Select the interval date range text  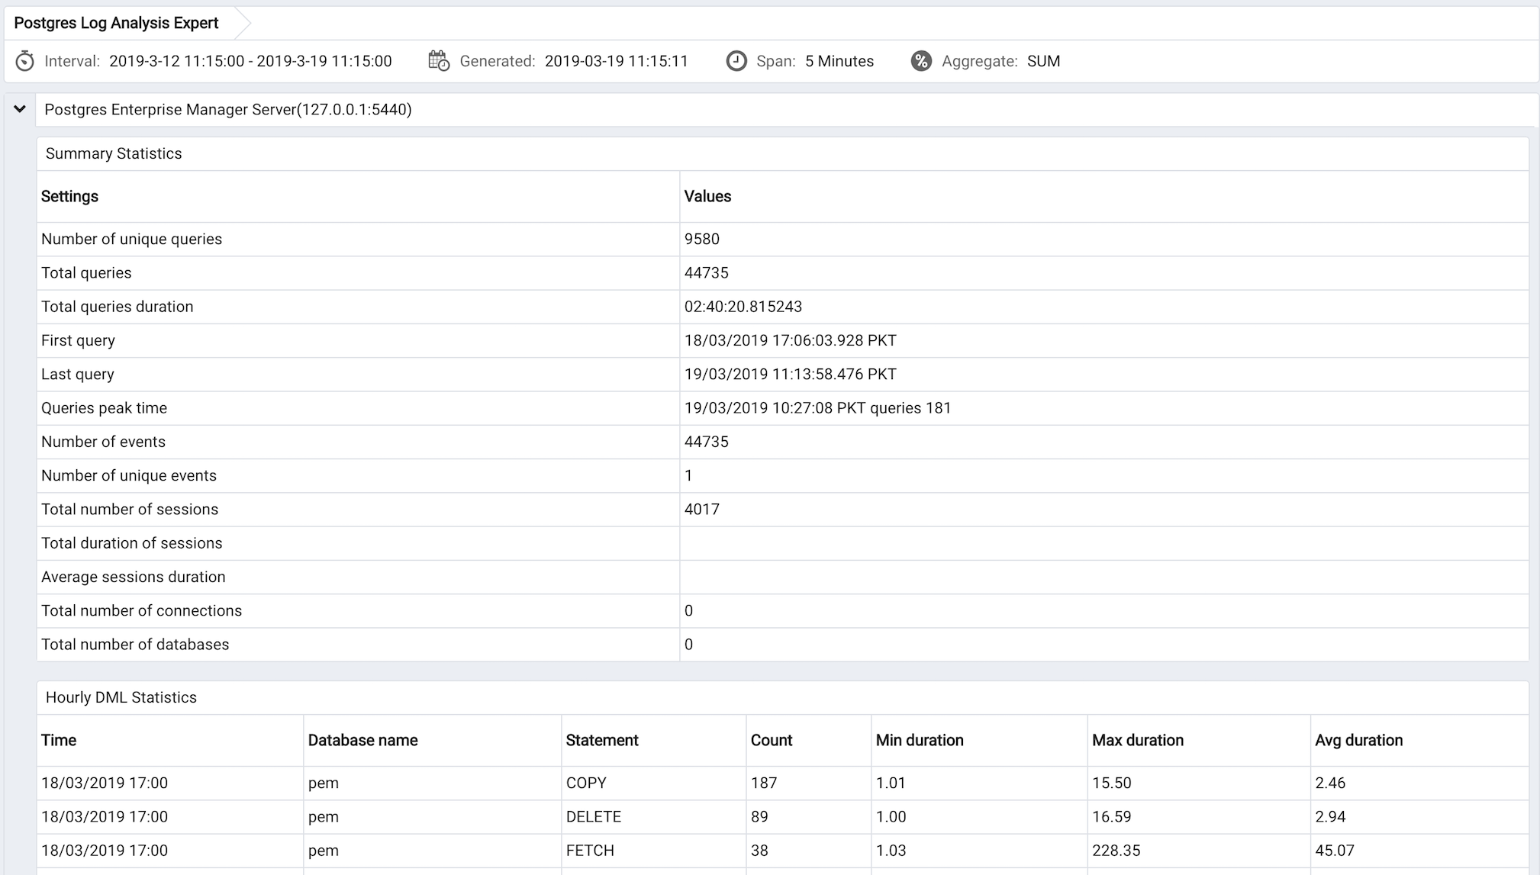tap(250, 61)
